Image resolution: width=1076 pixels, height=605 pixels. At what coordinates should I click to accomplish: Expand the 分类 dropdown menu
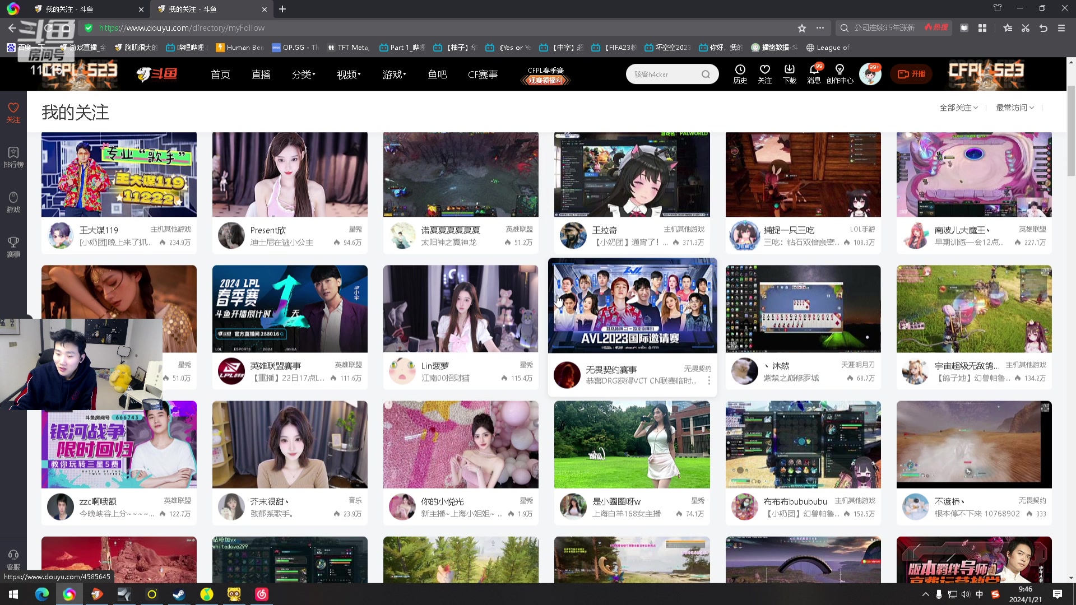coord(303,74)
